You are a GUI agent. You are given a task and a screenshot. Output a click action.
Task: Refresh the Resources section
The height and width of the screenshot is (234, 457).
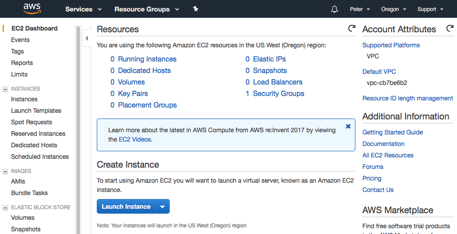coord(352,29)
